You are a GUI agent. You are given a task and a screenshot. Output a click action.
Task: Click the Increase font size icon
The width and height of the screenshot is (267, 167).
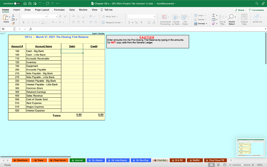(x=60, y=16)
